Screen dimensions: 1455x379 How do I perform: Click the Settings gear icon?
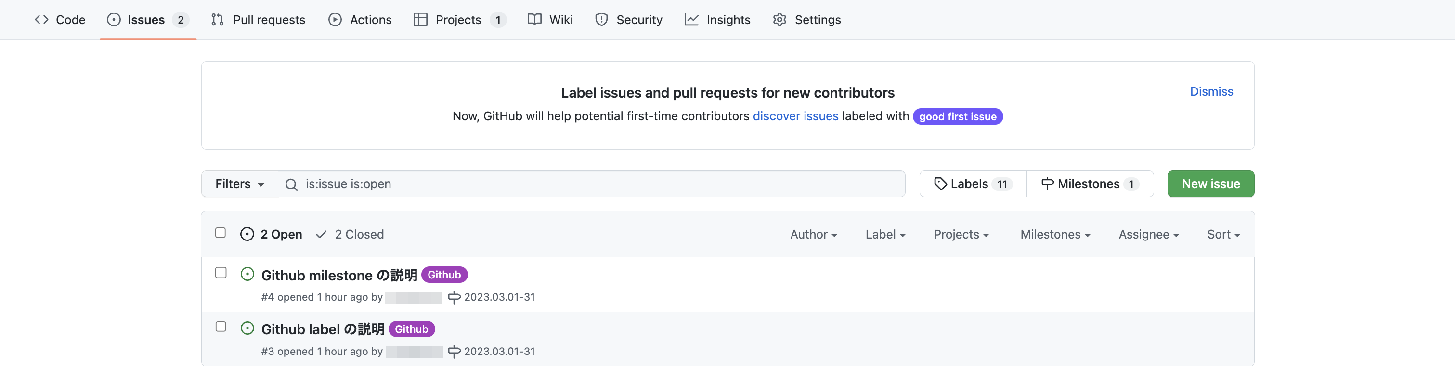pyautogui.click(x=779, y=20)
